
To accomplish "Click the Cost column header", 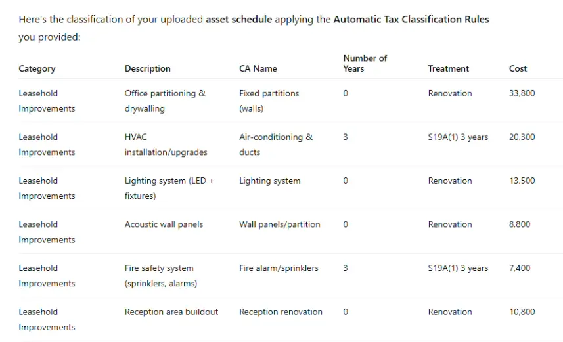I will click(518, 68).
